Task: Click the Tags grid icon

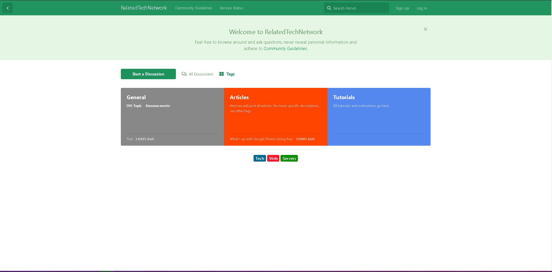Action: (x=221, y=74)
